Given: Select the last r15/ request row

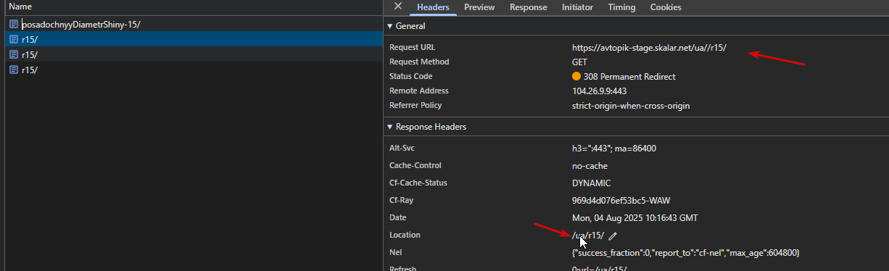Looking at the screenshot, I should (191, 70).
